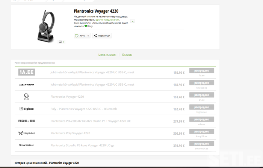The height and width of the screenshot is (168, 263).
Task: Click the K-rauta store logo
Action: (27, 85)
